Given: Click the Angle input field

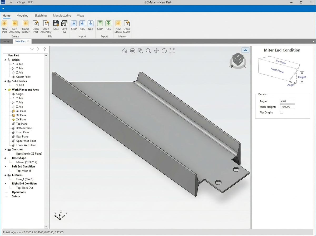Looking at the screenshot, I should [x=287, y=101].
